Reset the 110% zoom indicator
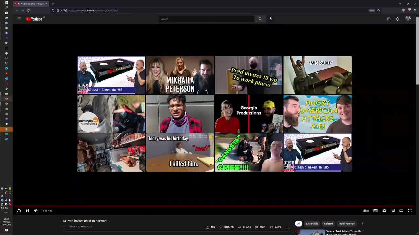The height and width of the screenshot is (235, 419). pyautogui.click(x=372, y=10)
